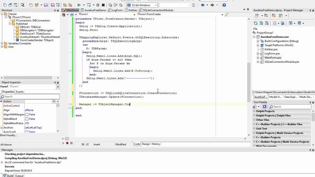
Task: Click the Run Without Debugging icon
Action: pyautogui.click(x=89, y=5)
